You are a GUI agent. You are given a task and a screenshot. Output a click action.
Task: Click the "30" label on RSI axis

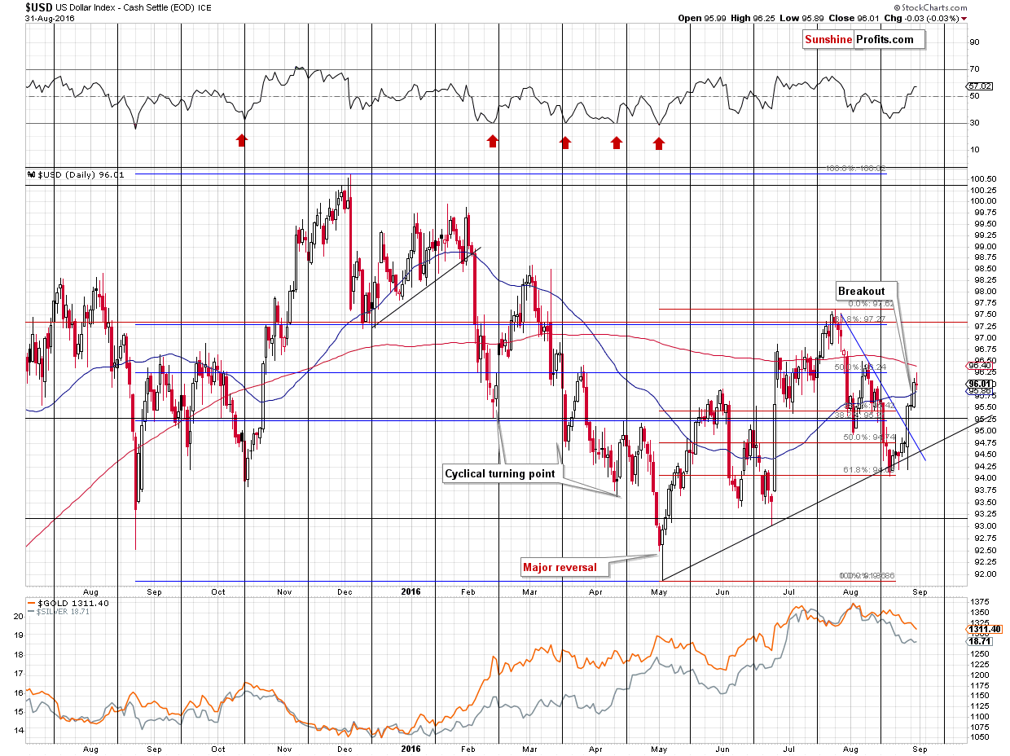tap(973, 123)
